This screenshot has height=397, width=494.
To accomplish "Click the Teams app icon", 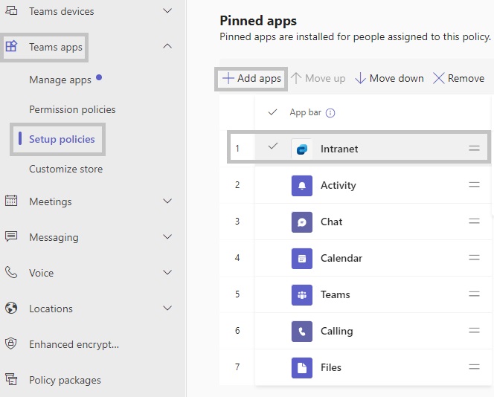I will (301, 294).
